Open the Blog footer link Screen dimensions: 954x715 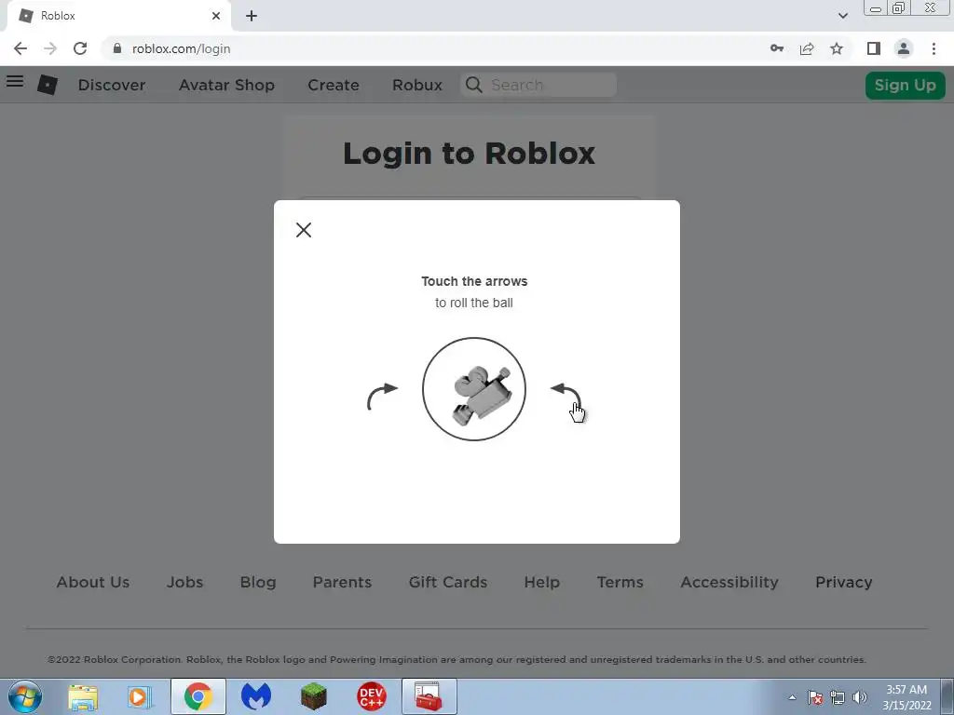pos(258,582)
